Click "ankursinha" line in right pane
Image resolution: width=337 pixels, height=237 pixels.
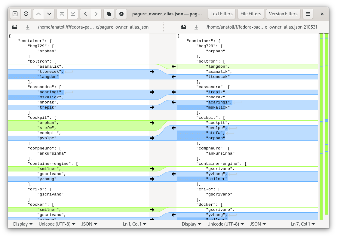pyautogui.click(x=220, y=154)
